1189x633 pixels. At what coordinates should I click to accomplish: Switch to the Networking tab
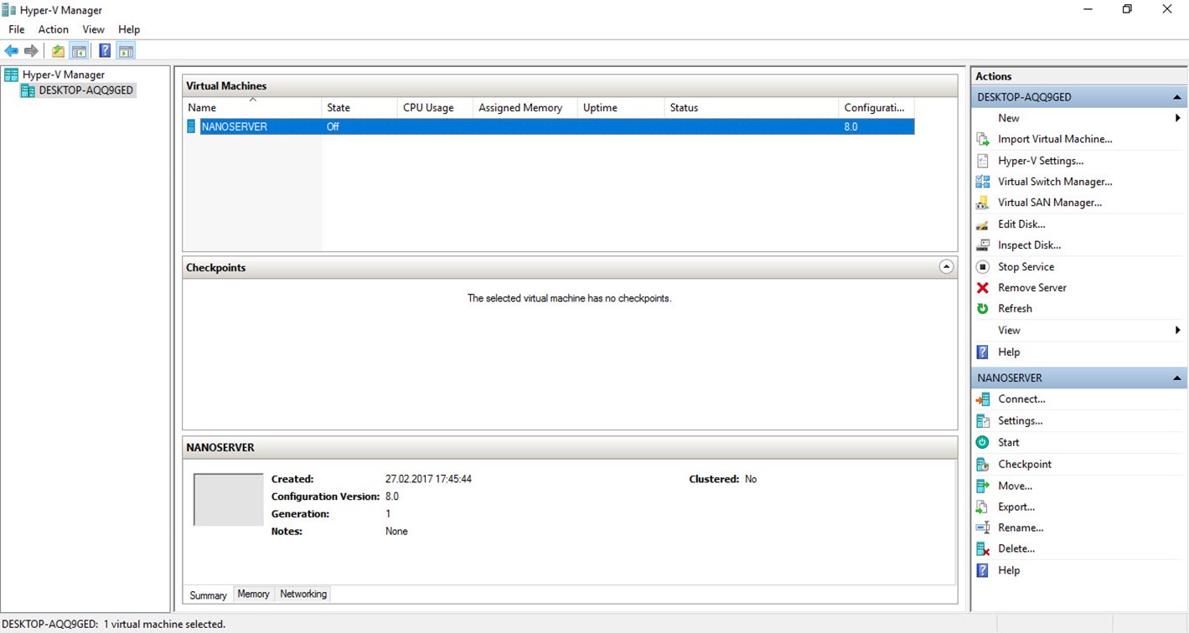(303, 594)
